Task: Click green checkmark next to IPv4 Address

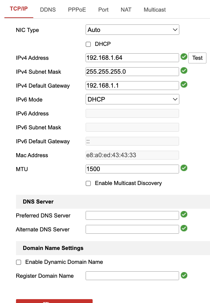Action: tap(184, 57)
